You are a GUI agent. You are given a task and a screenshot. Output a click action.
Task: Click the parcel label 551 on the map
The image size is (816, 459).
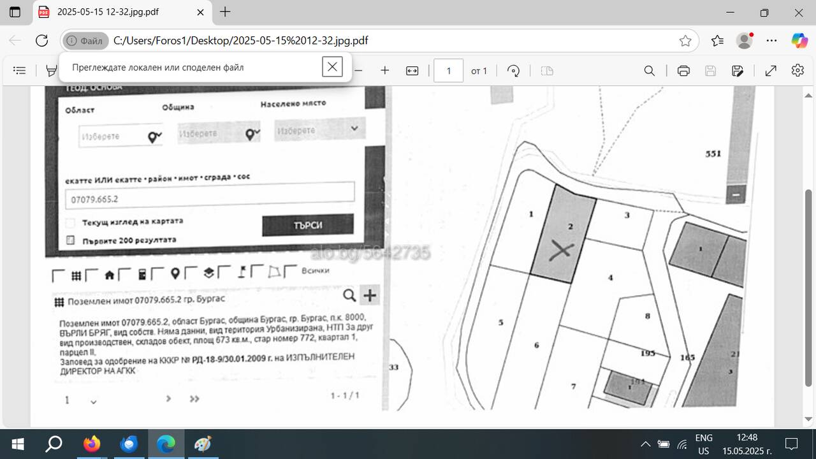tap(713, 154)
